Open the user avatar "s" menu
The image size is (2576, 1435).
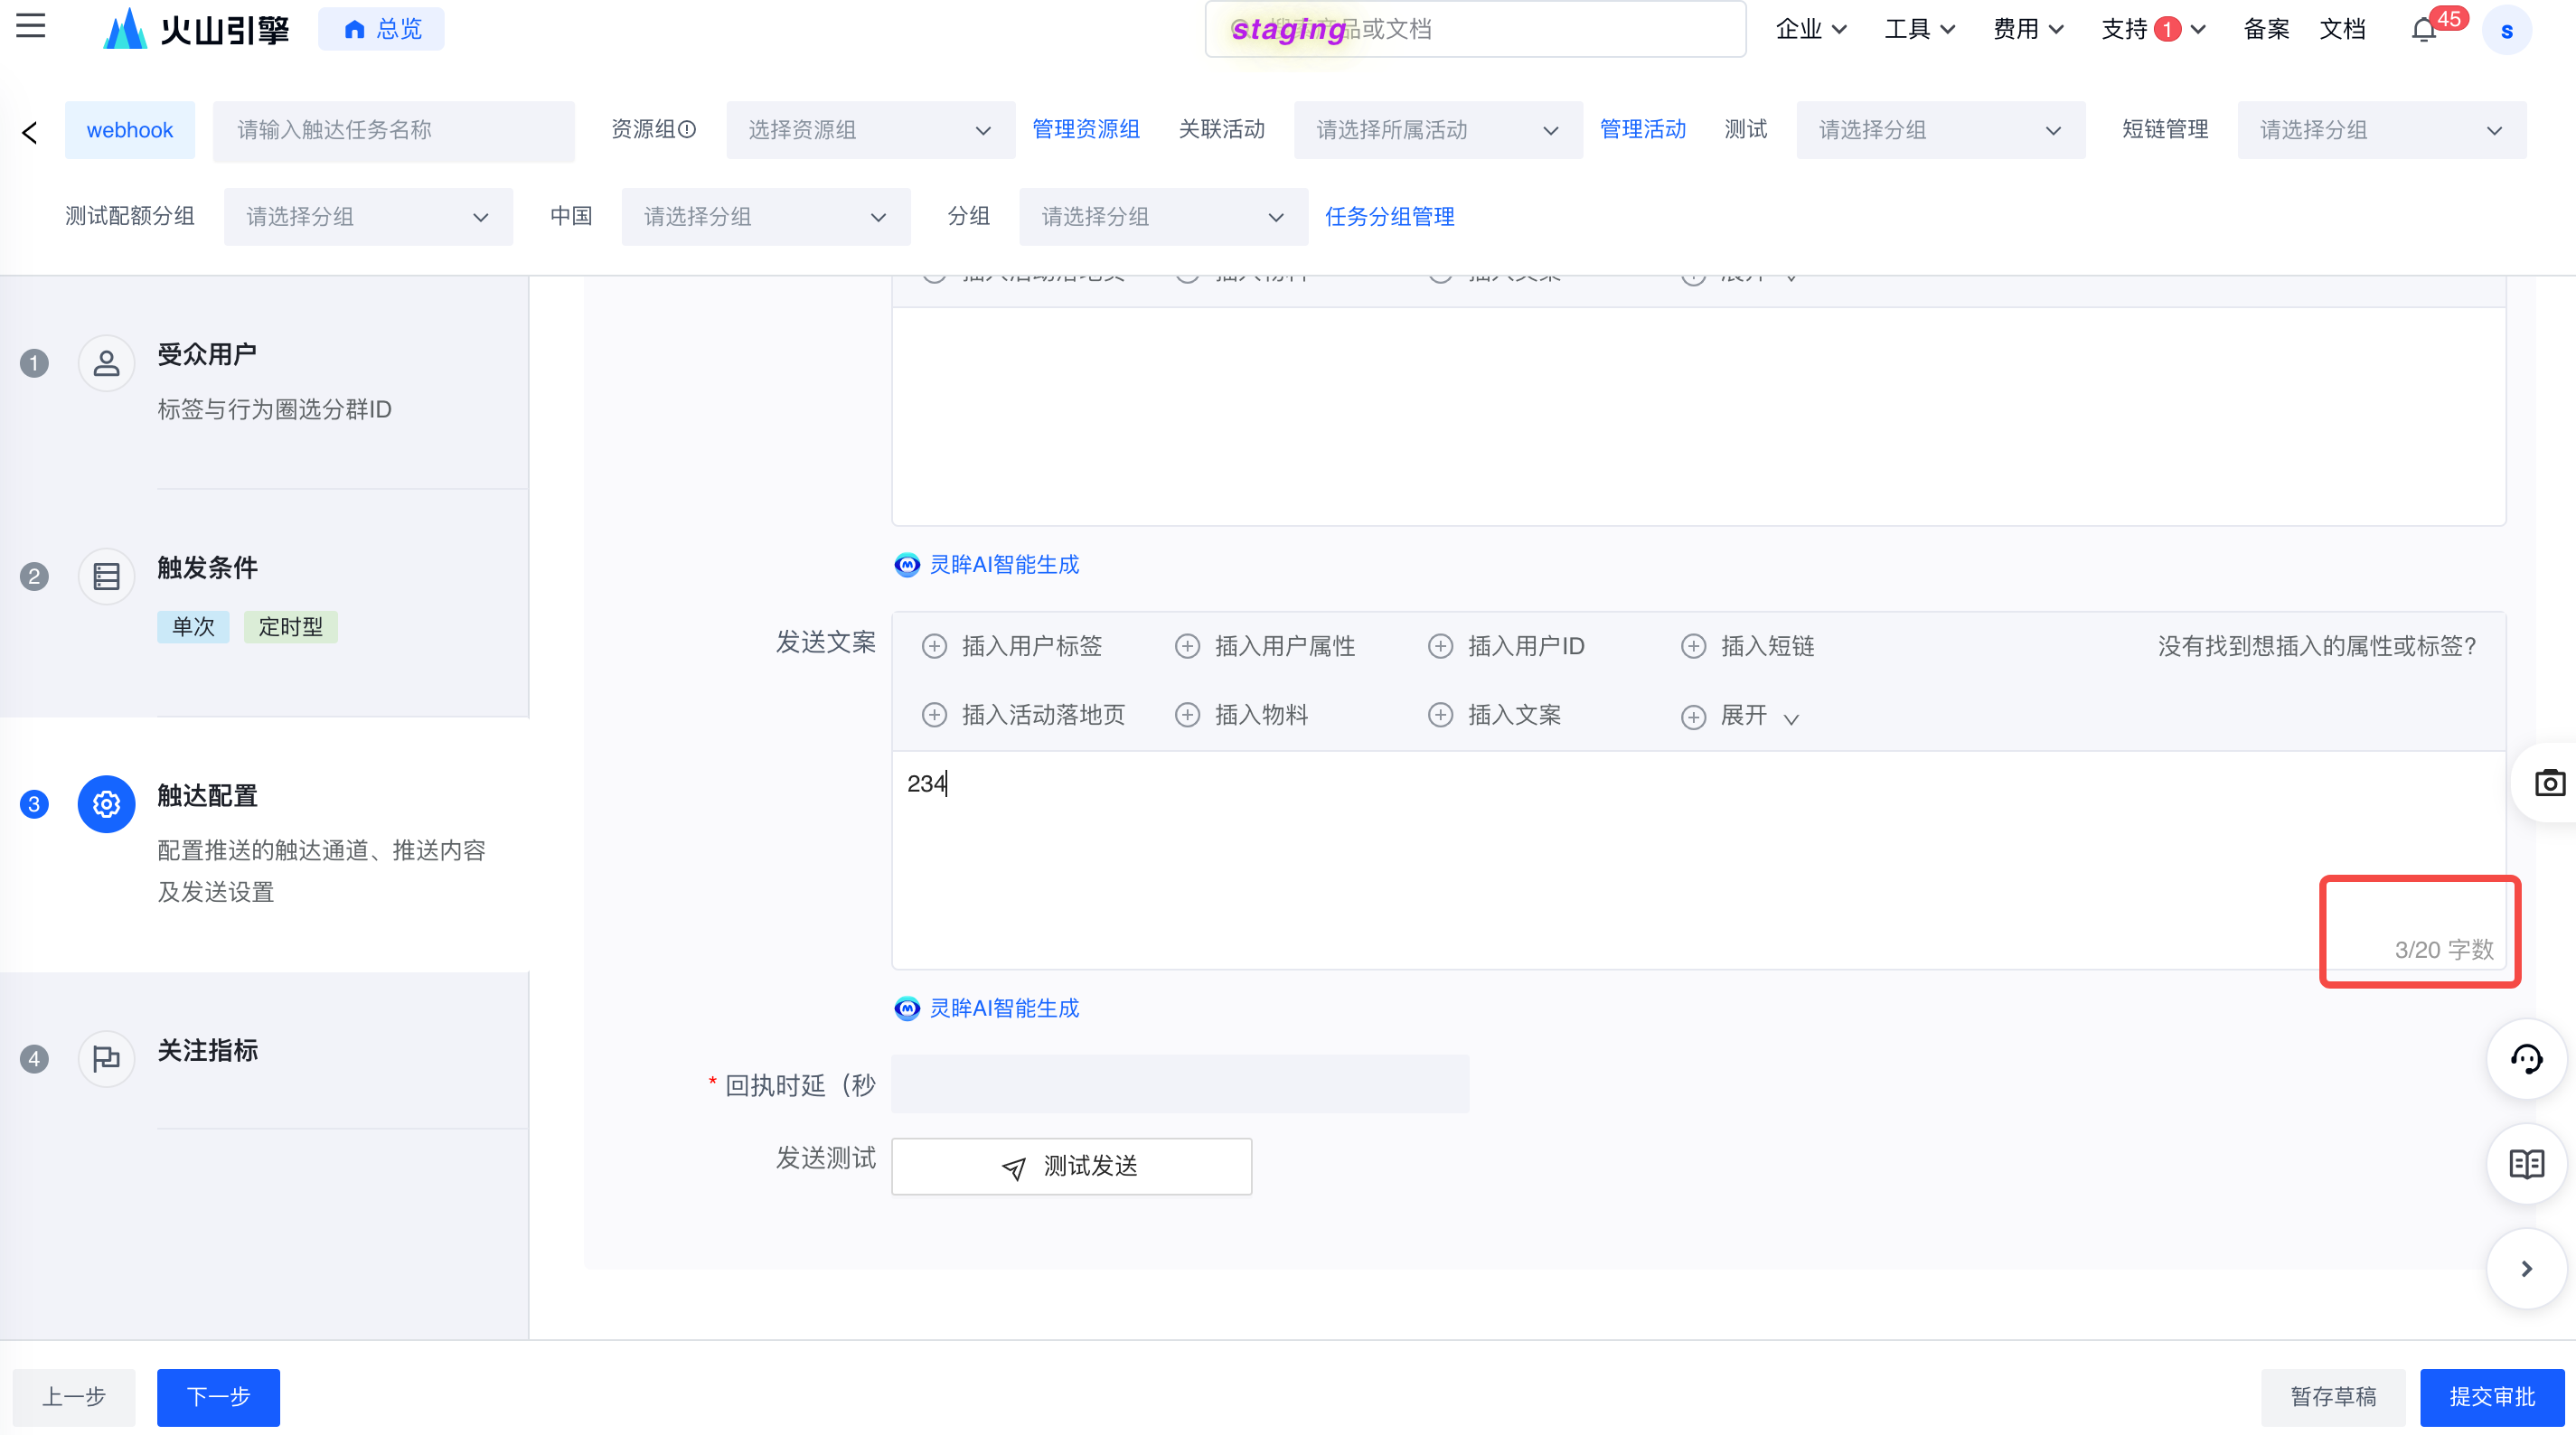coord(2507,30)
